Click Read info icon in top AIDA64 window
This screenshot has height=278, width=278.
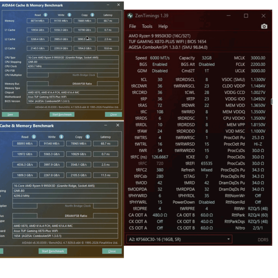46,15
